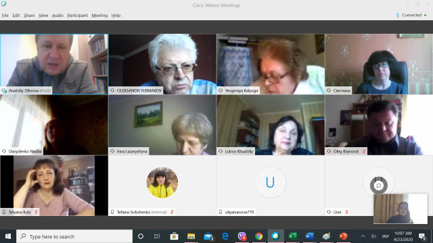
Task: Click the uliyaivanova770 name label
Action: (x=240, y=212)
